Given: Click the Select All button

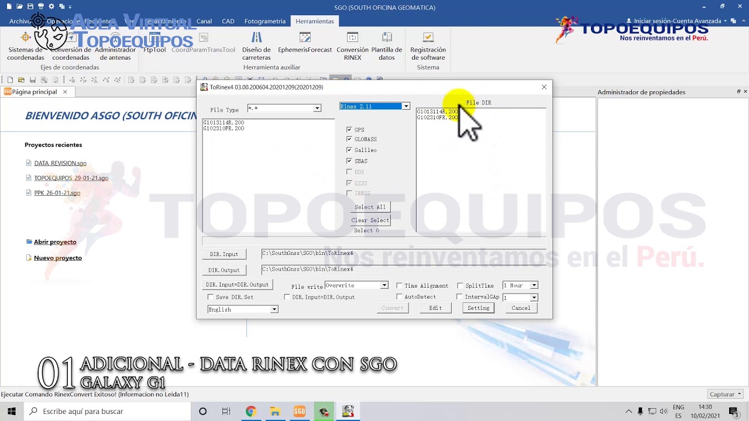Looking at the screenshot, I should coord(370,207).
